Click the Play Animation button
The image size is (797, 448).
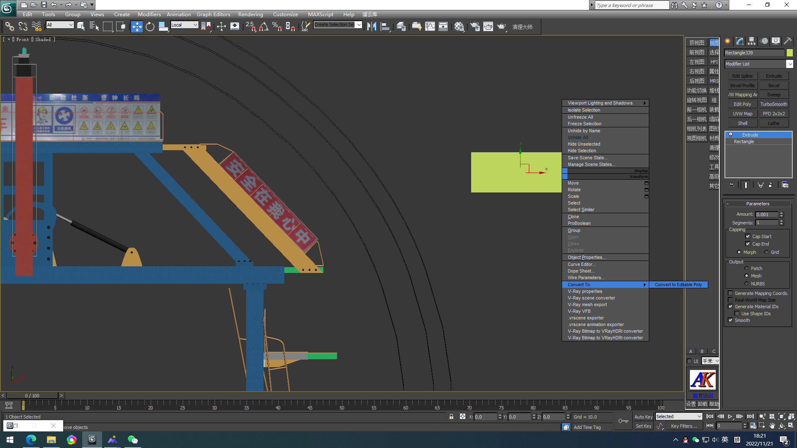coord(730,416)
